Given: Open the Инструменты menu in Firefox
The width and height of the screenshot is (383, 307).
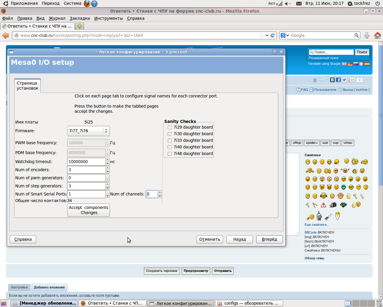Looking at the screenshot, I should 109,18.
